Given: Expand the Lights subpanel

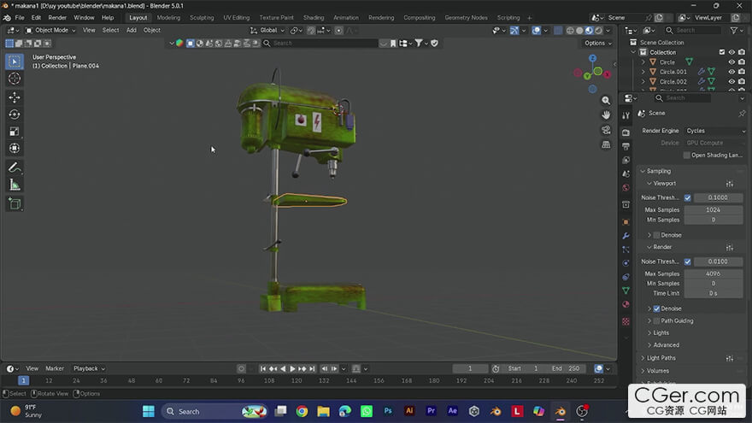Looking at the screenshot, I should tap(661, 332).
